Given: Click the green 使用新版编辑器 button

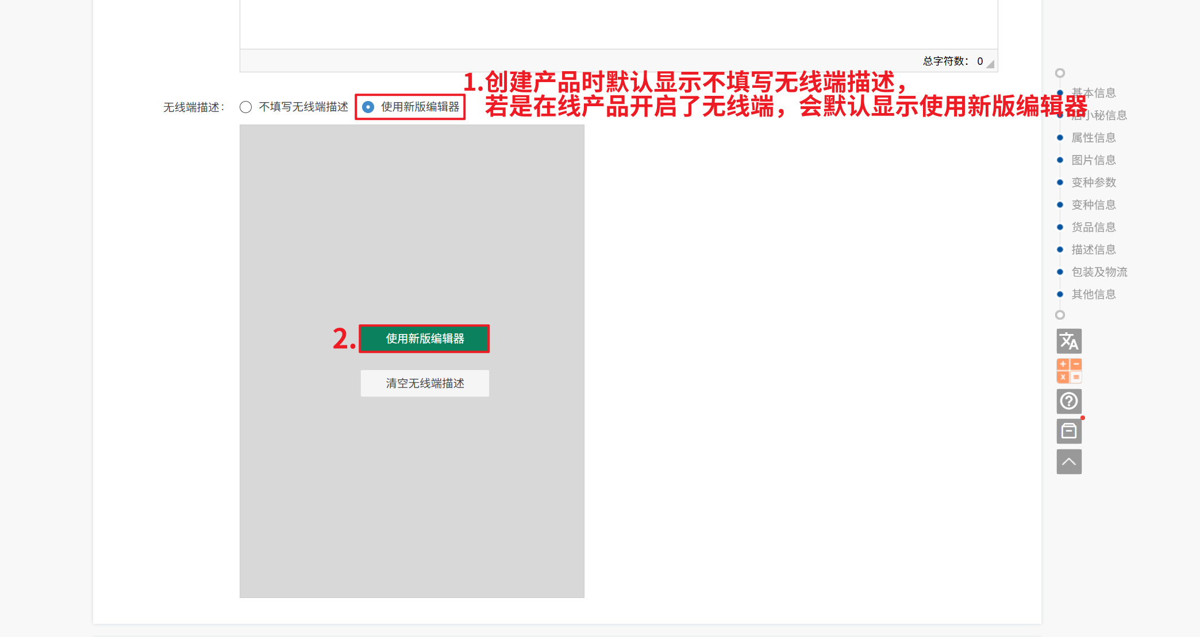Looking at the screenshot, I should pos(425,339).
